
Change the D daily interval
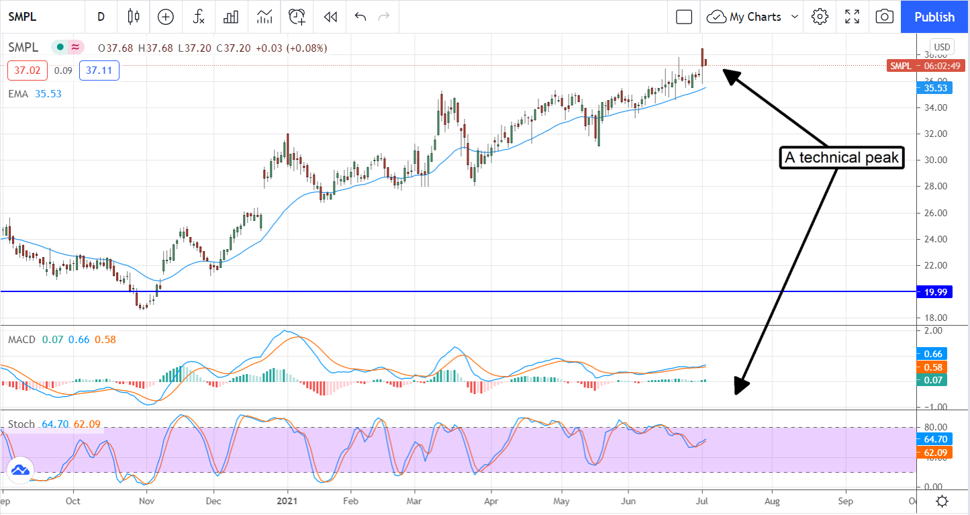tap(101, 17)
